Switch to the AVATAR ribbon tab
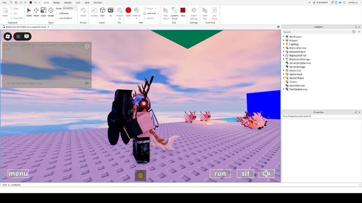This screenshot has width=362, height=203. 68,2
